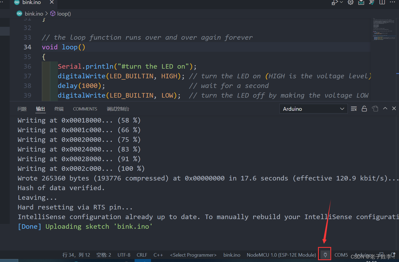Image resolution: width=399 pixels, height=262 pixels.
Task: Close the bottom output panel
Action: click(394, 108)
